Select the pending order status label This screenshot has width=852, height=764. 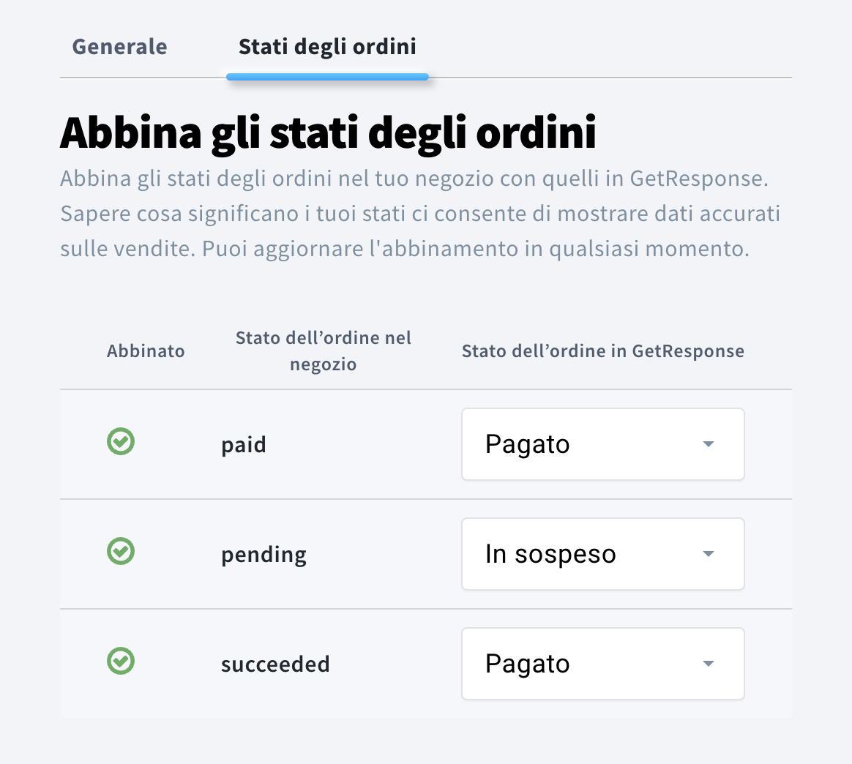[x=264, y=555]
